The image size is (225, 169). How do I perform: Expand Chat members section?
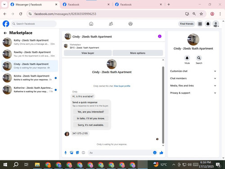click(x=193, y=78)
